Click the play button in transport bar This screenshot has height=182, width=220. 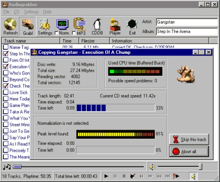[106, 176]
